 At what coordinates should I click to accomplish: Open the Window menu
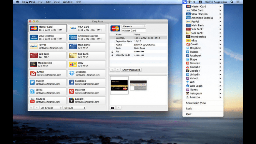click(x=68, y=2)
